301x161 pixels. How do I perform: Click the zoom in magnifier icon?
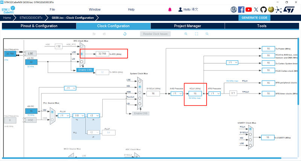[x=186, y=34]
